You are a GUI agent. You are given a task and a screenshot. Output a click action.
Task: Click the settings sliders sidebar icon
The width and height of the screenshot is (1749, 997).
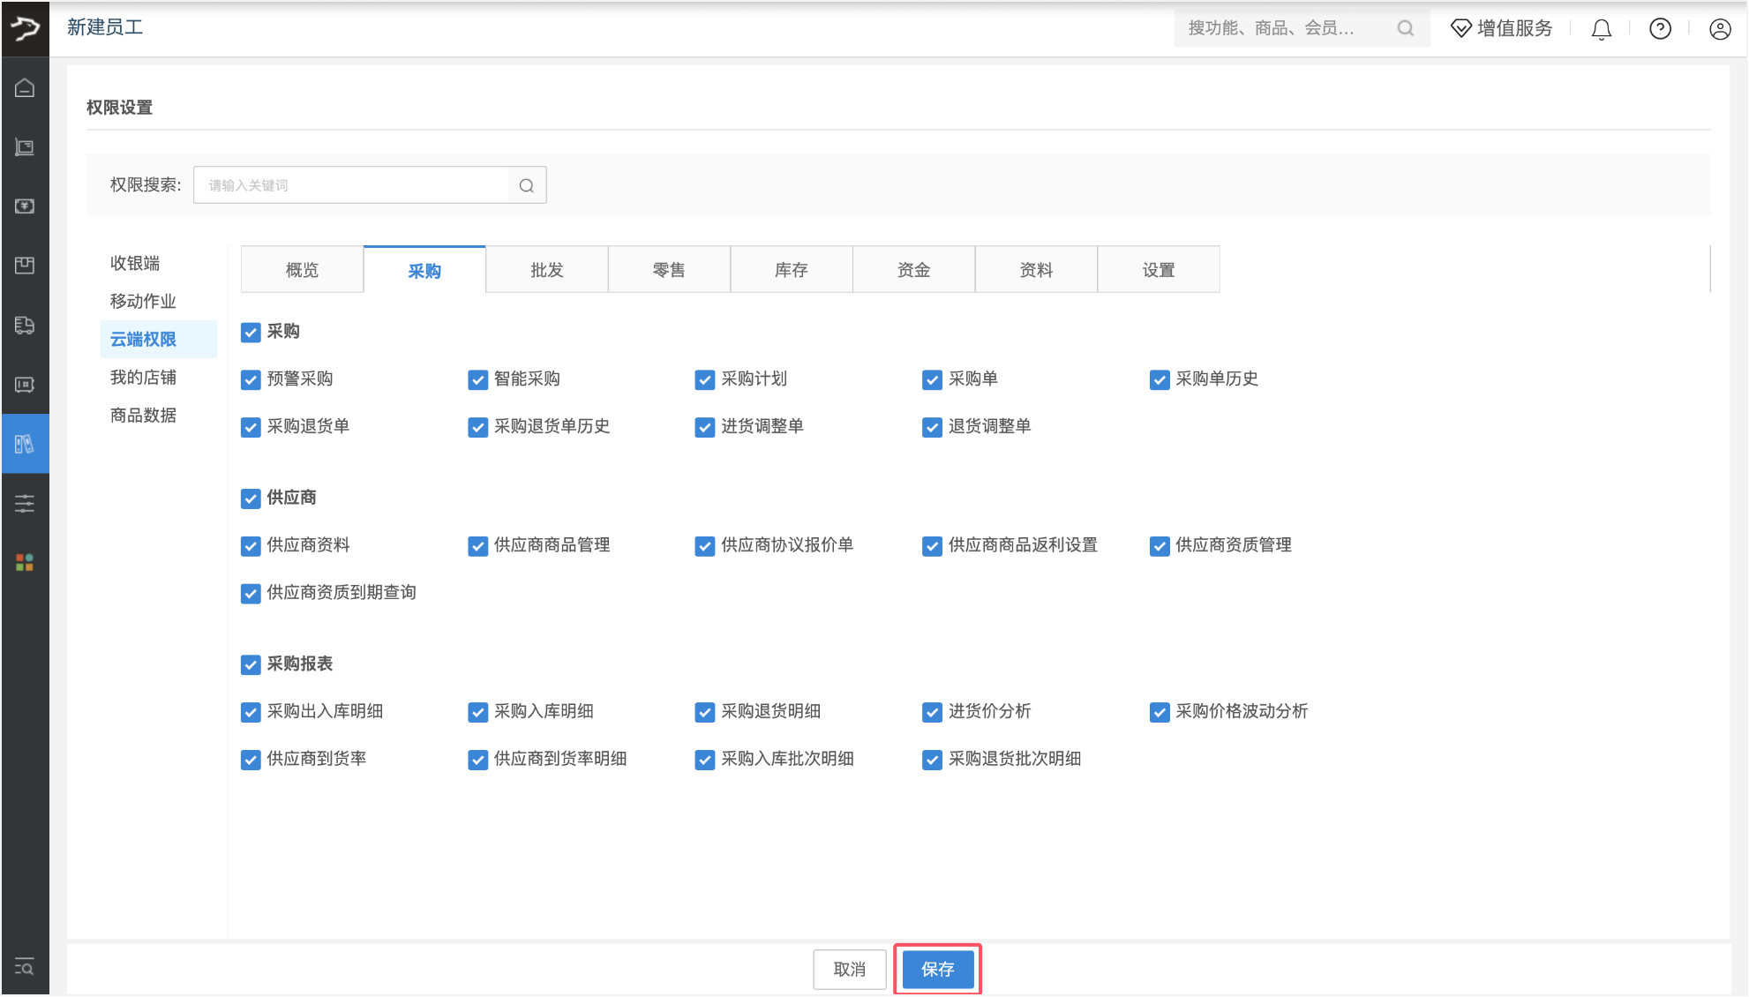(25, 503)
